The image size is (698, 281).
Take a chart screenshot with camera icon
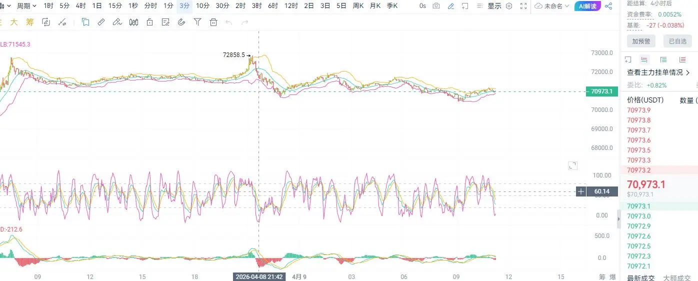(436, 6)
